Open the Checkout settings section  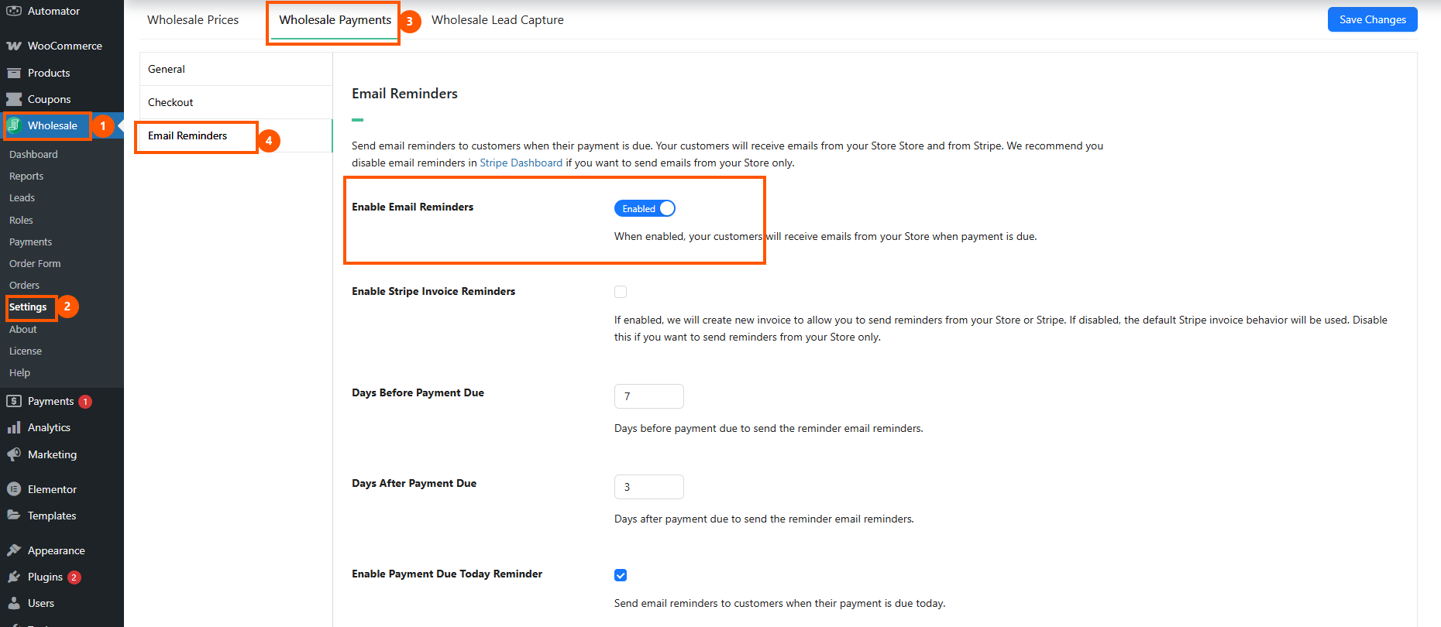tap(236, 102)
